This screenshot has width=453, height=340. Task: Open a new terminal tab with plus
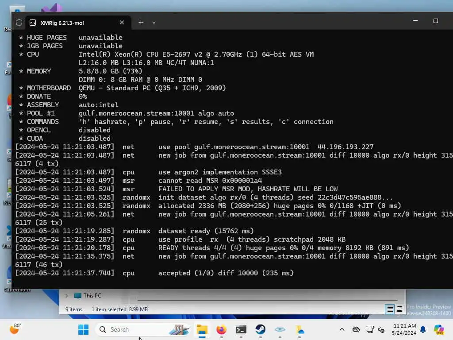tap(141, 22)
